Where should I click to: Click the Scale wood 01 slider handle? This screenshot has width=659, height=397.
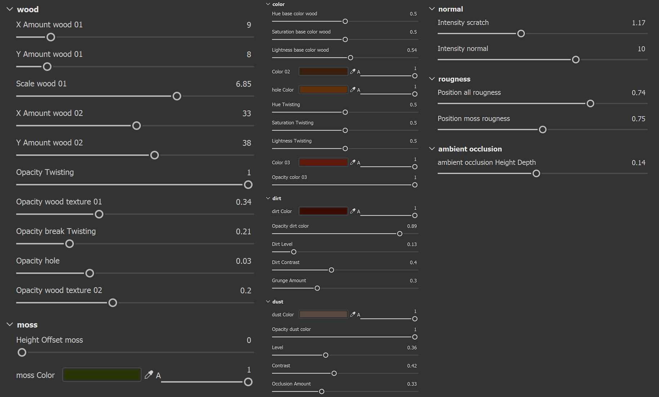(177, 96)
